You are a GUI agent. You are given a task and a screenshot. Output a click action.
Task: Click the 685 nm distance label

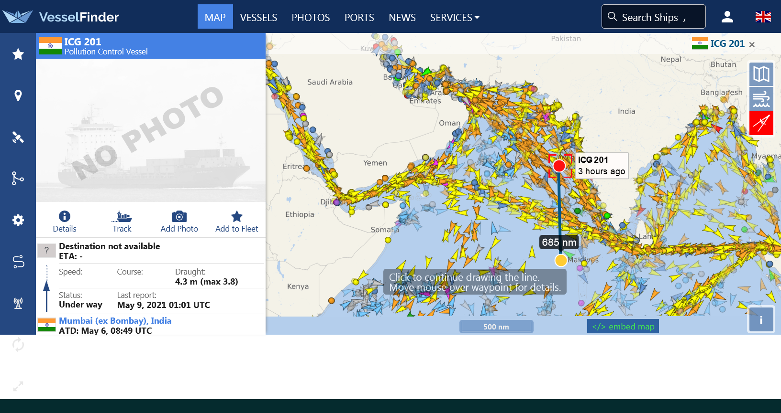click(559, 243)
